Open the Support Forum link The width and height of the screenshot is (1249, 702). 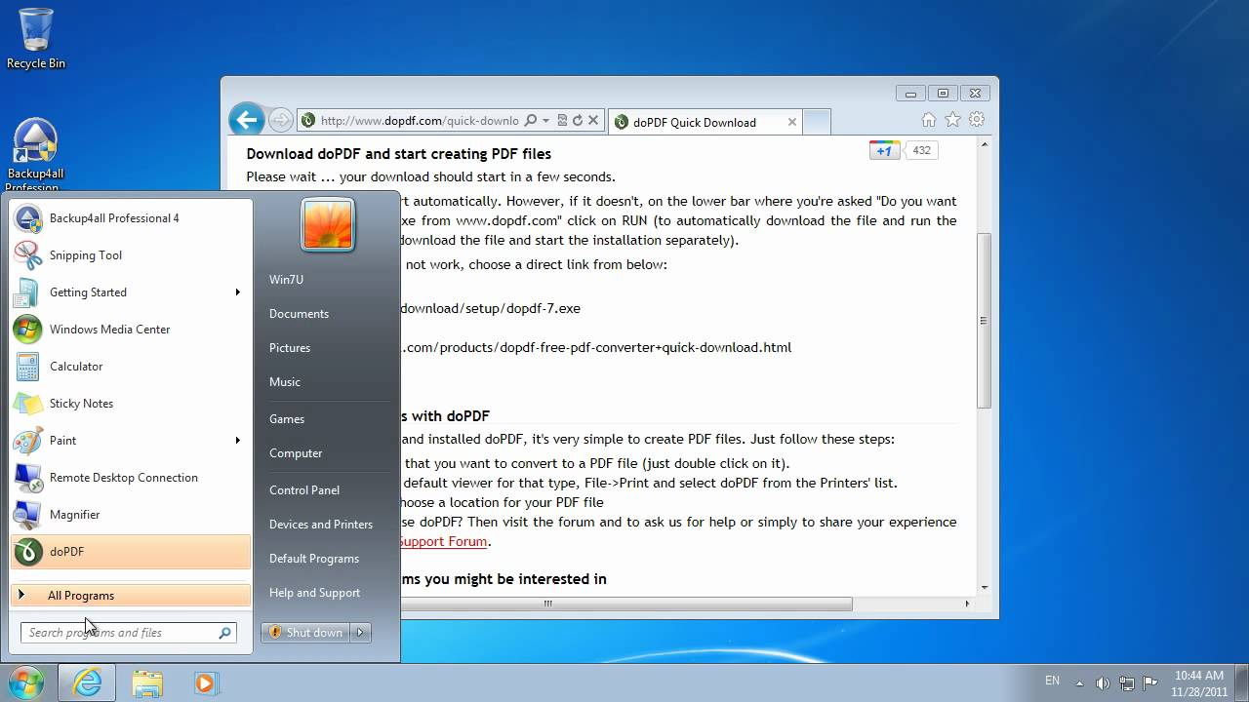(x=442, y=541)
